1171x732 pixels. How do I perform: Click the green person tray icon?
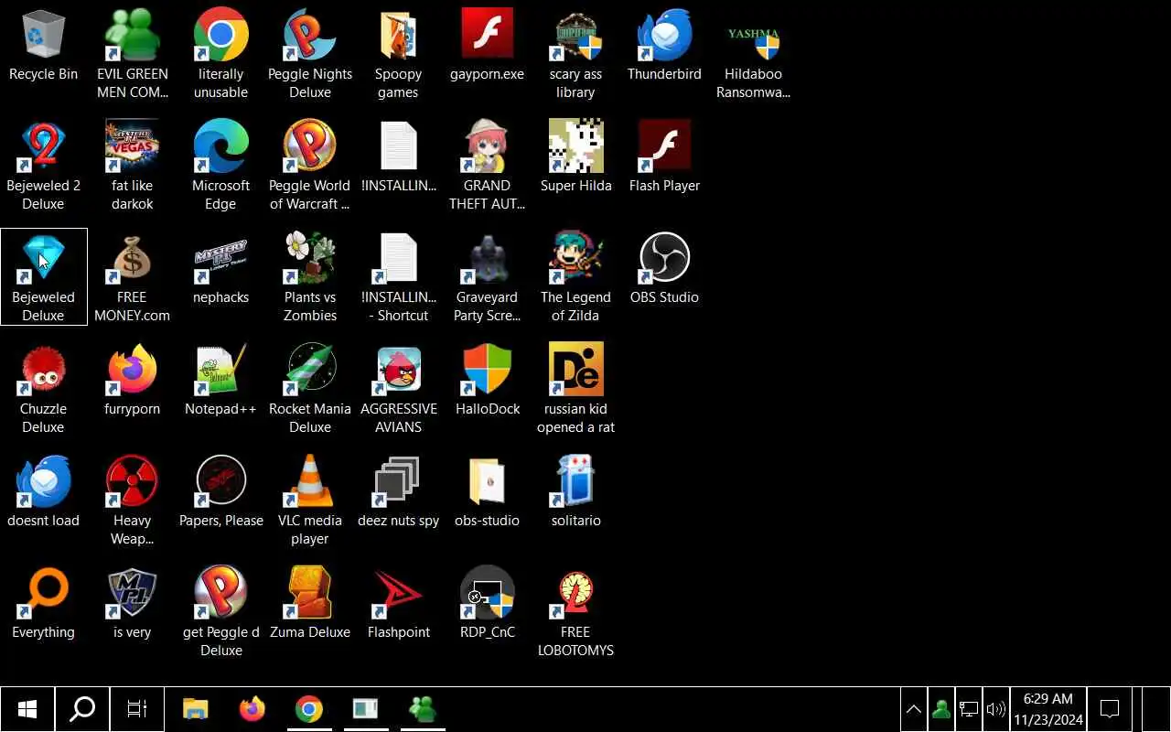tap(940, 709)
